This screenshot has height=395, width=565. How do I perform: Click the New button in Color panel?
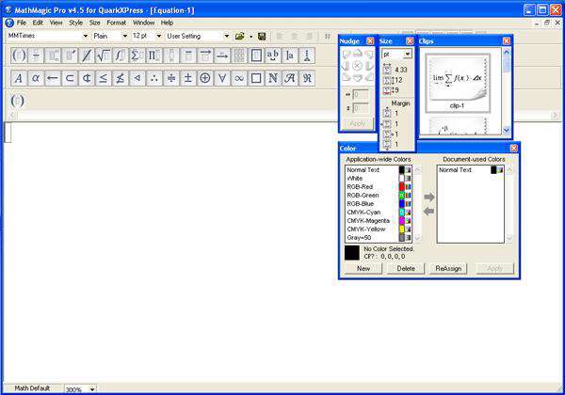tap(363, 269)
